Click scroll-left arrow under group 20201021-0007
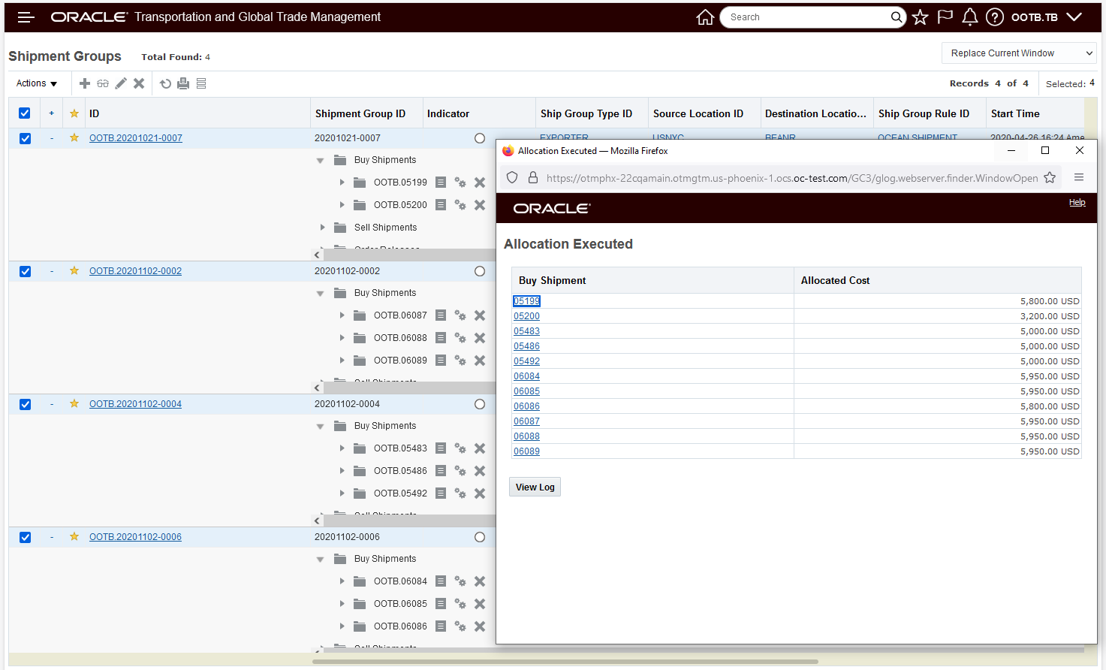1106x670 pixels. (x=317, y=255)
